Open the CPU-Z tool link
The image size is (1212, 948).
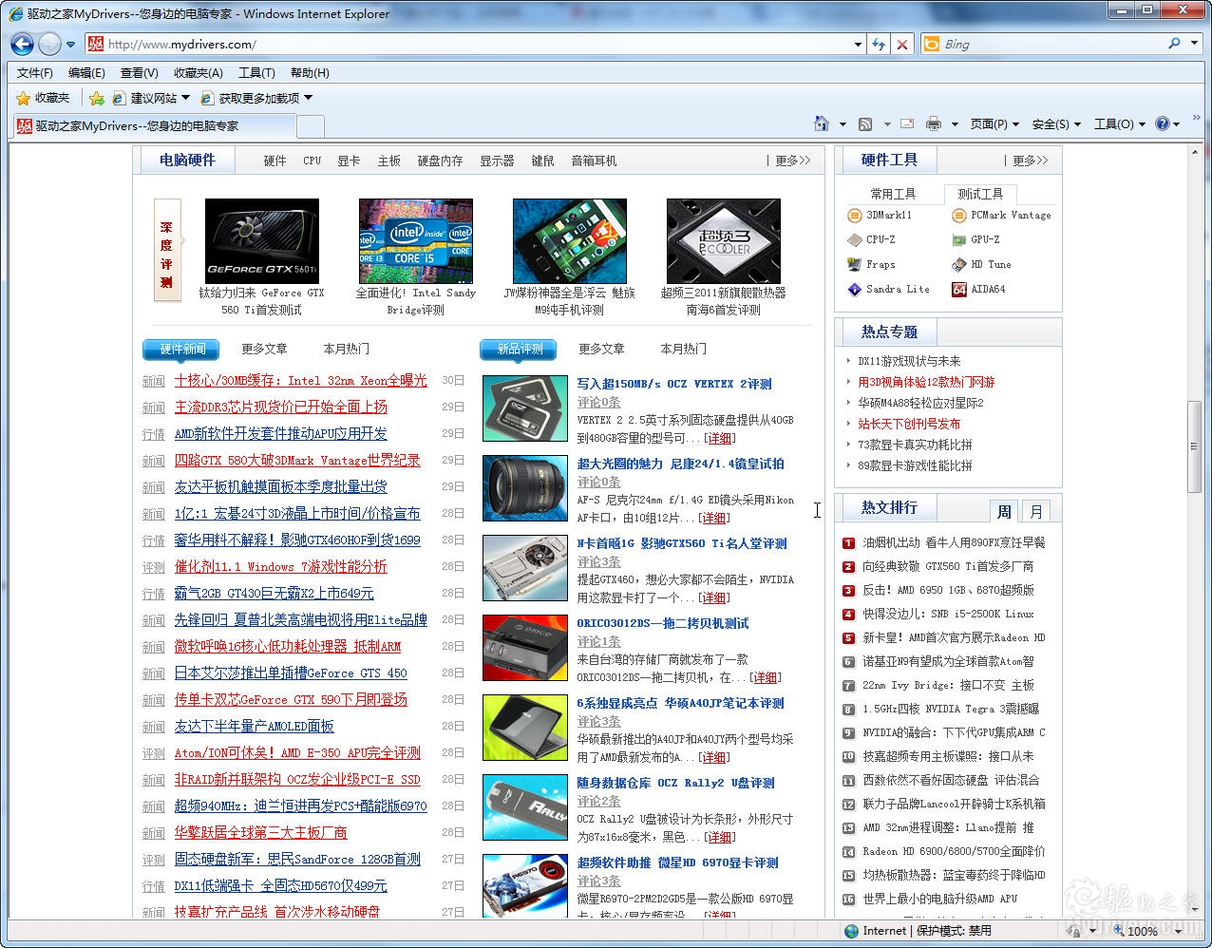coord(881,239)
